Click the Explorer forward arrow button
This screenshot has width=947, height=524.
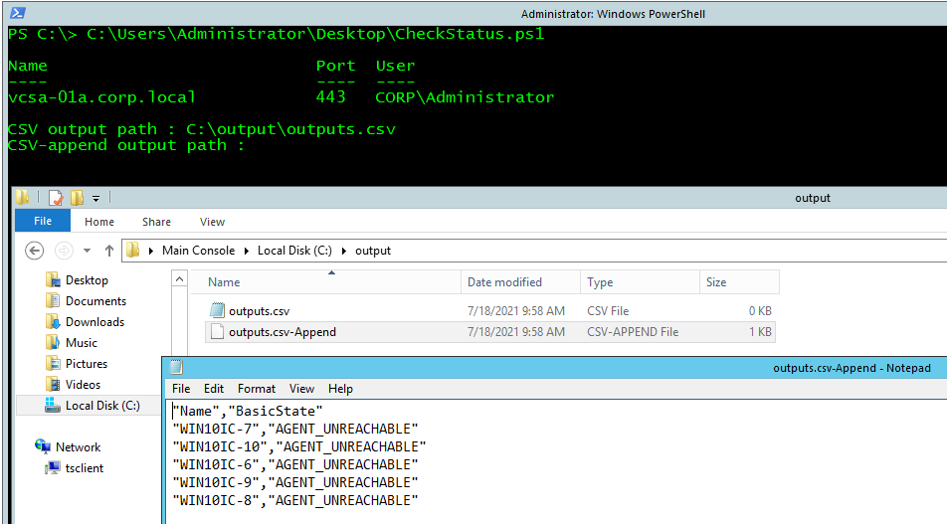(64, 250)
